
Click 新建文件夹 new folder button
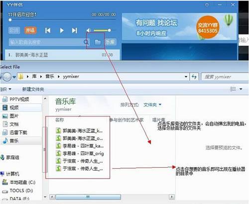(x=33, y=90)
